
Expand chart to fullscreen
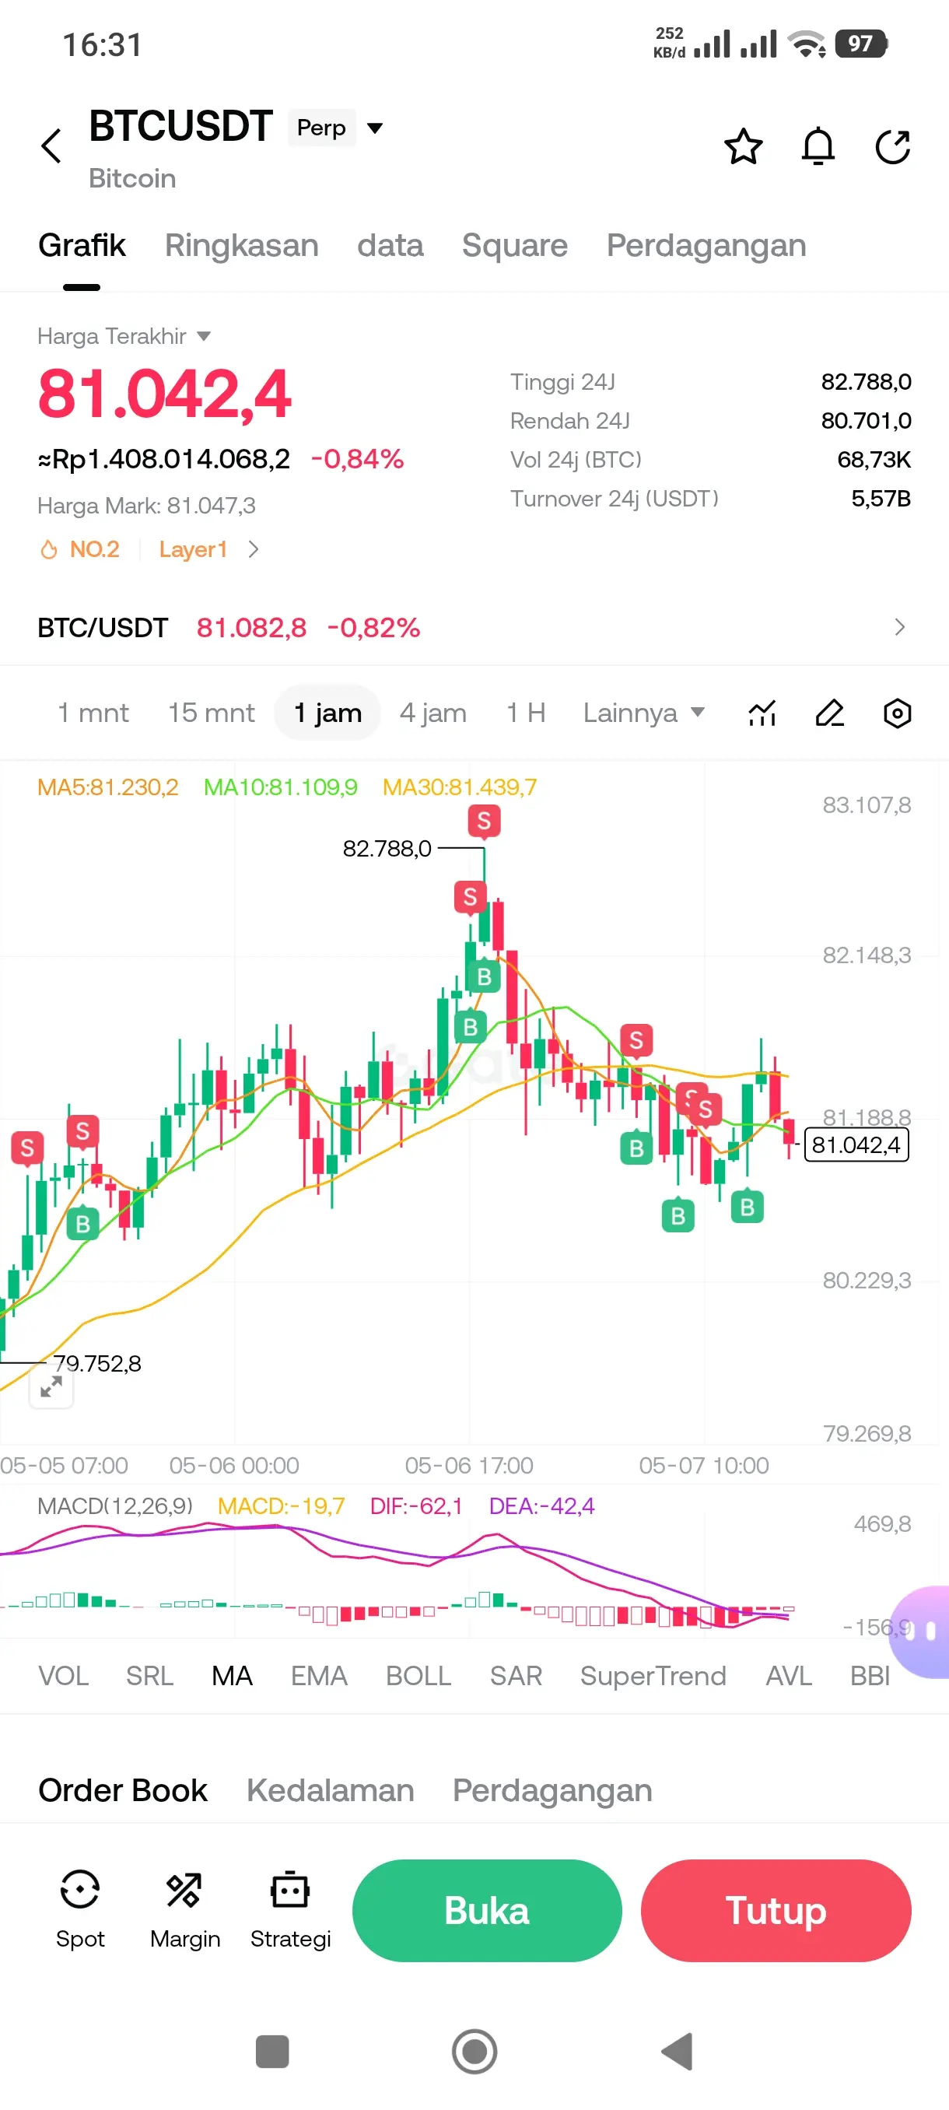[x=51, y=1386]
